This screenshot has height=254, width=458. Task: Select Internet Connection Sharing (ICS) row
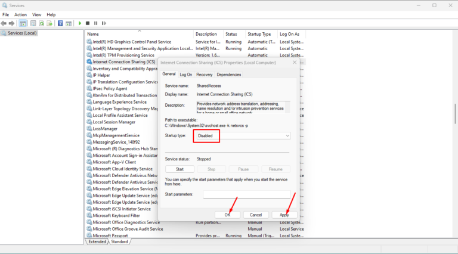pos(124,62)
